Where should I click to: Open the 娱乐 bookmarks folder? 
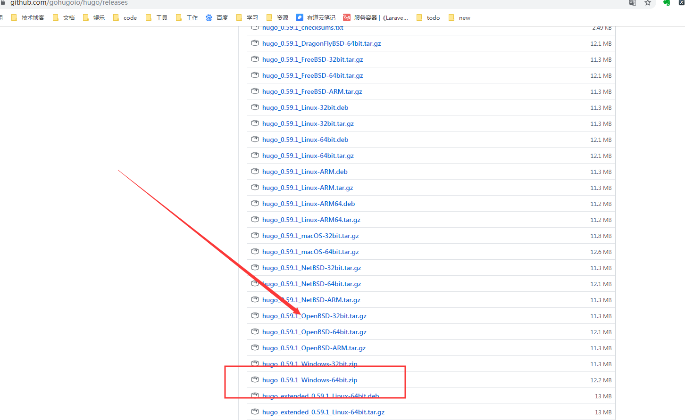coord(93,18)
